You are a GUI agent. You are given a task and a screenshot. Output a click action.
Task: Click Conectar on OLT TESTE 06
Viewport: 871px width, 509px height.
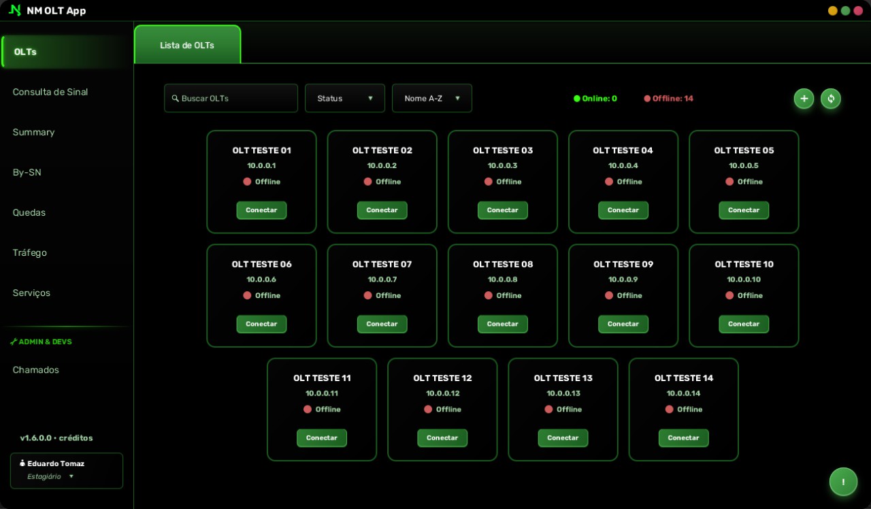[x=261, y=324]
